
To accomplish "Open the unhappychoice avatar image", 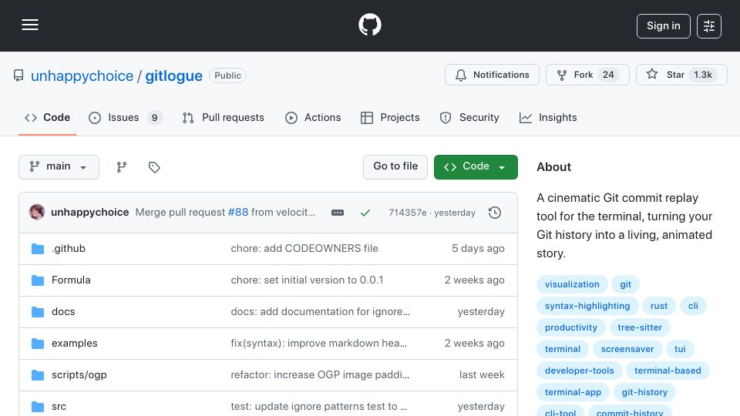I will [37, 213].
